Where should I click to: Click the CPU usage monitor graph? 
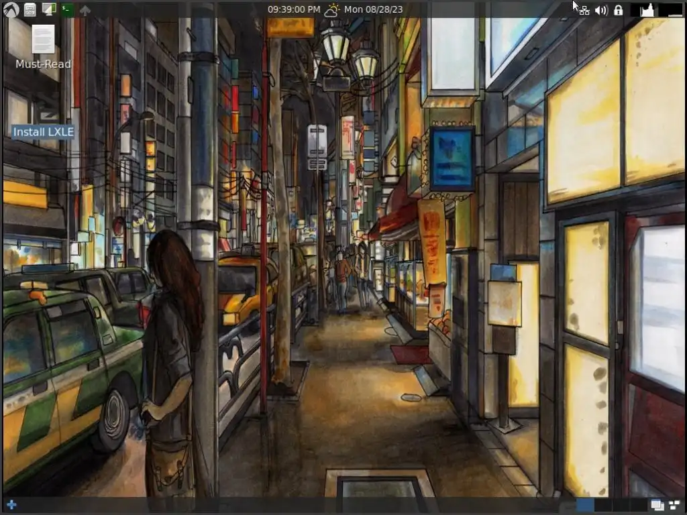642,9
